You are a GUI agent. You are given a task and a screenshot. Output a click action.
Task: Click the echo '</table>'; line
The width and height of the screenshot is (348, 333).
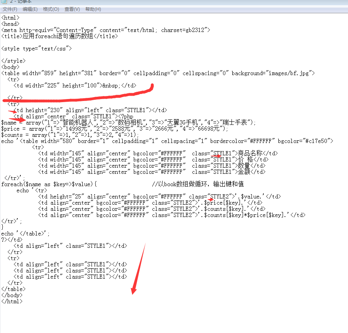(x=25, y=234)
